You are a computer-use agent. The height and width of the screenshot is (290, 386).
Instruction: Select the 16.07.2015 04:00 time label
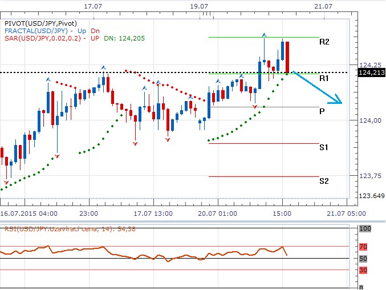tap(29, 213)
